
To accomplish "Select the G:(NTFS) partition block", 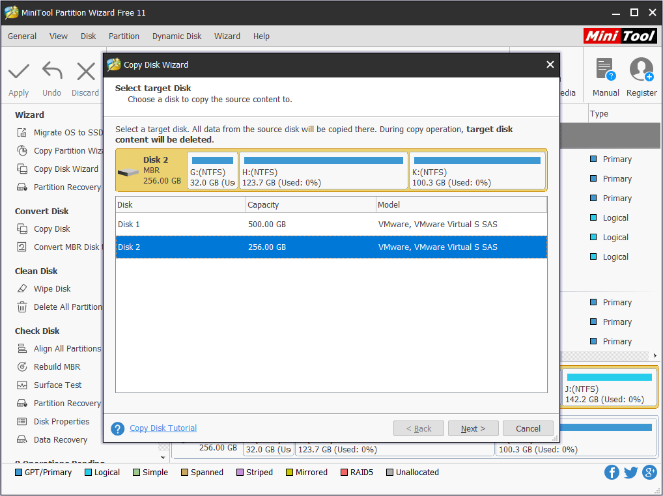I will click(213, 171).
